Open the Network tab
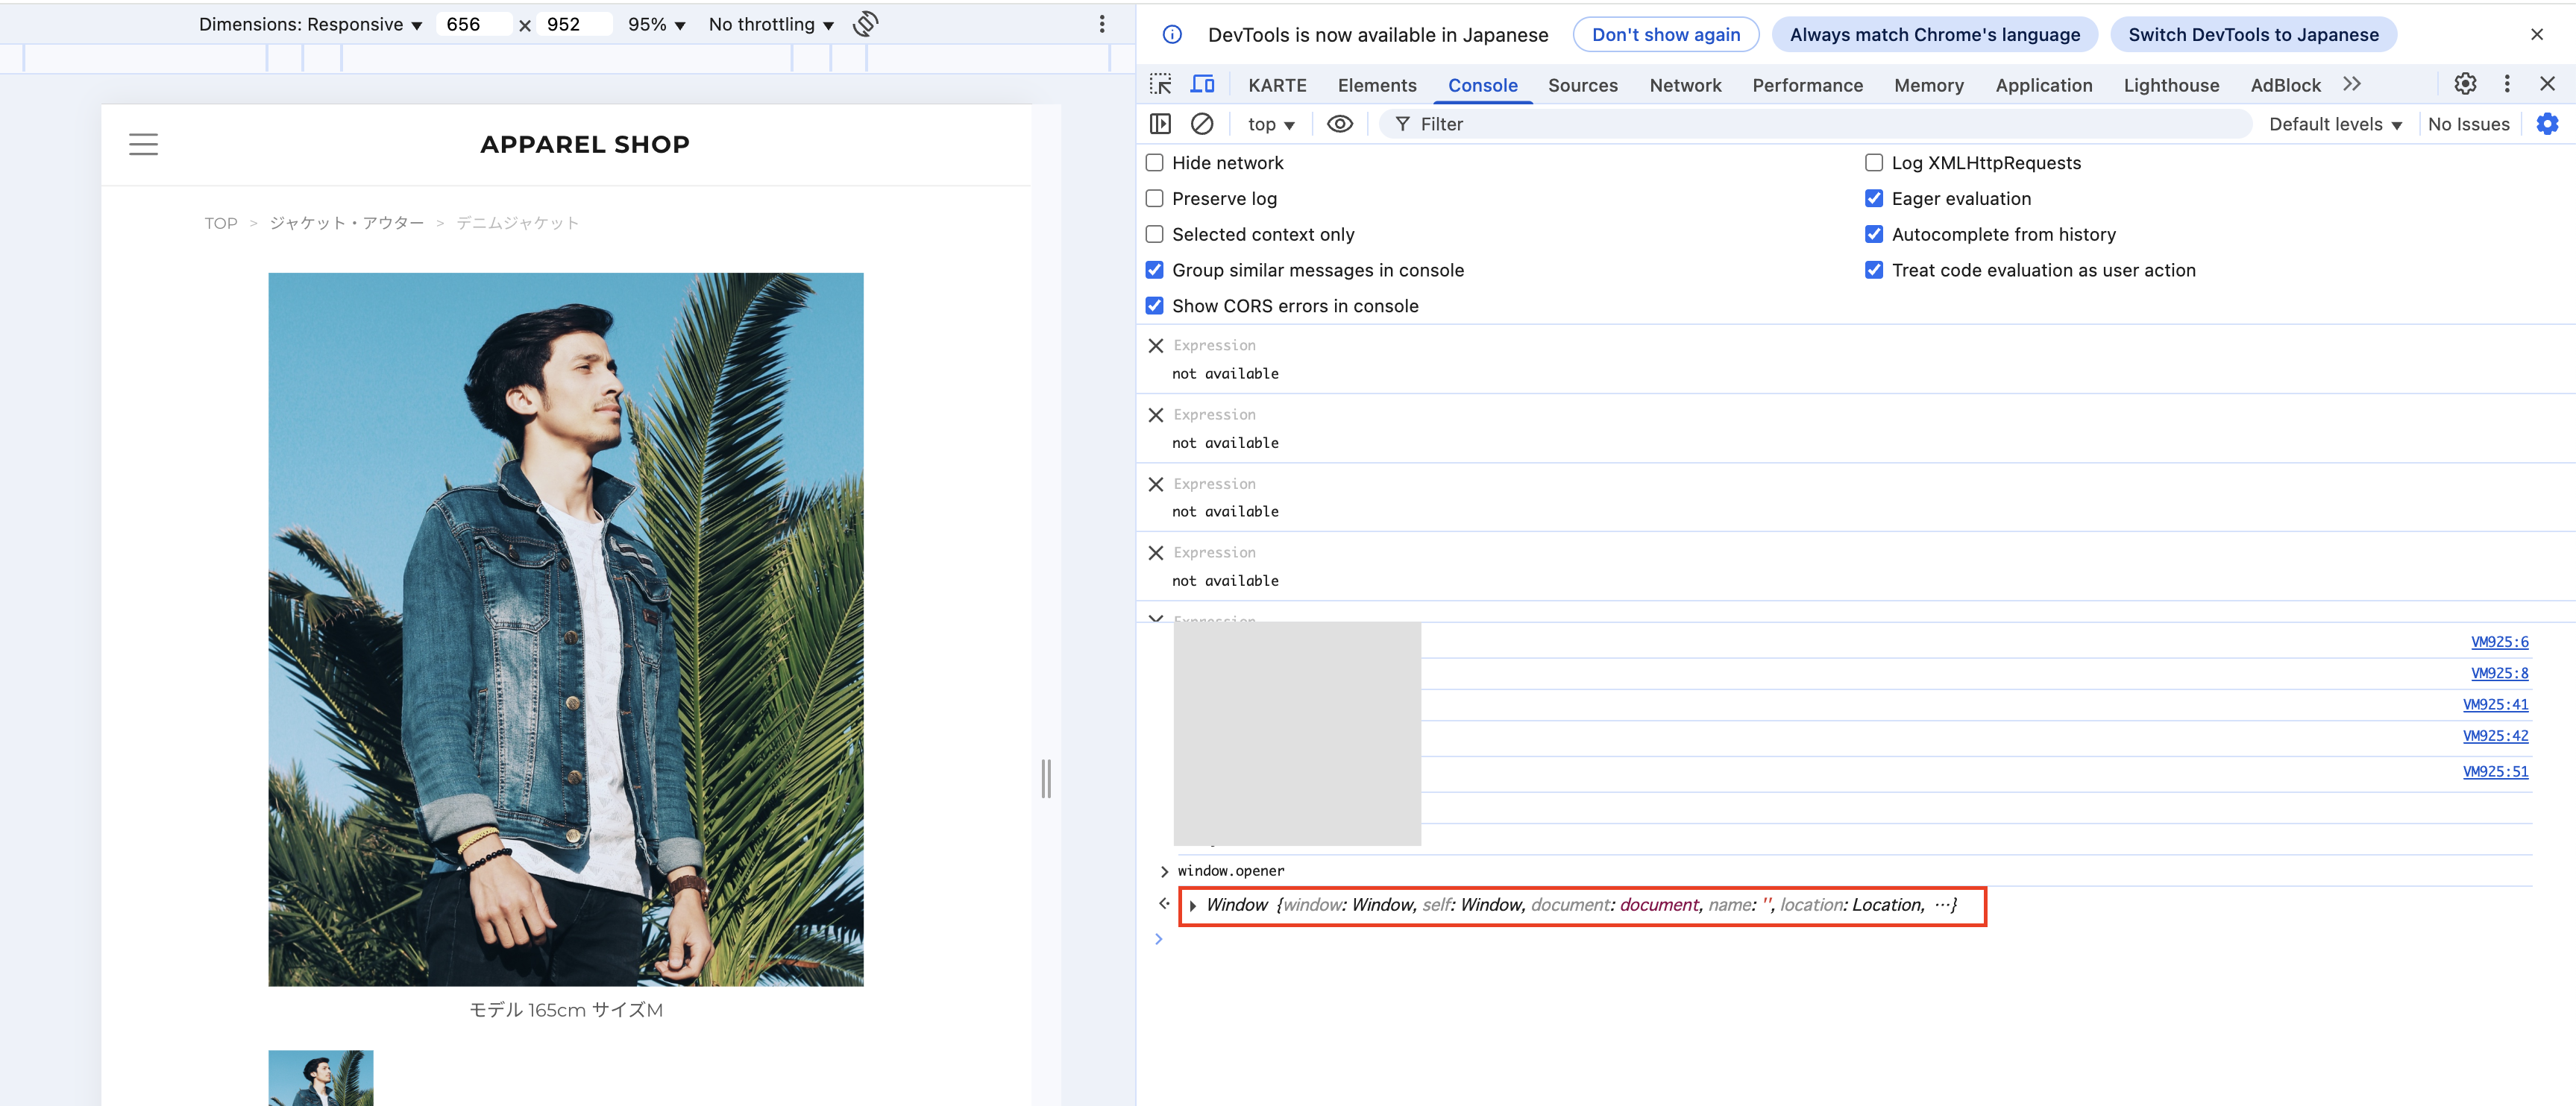The height and width of the screenshot is (1106, 2576). coord(1685,85)
